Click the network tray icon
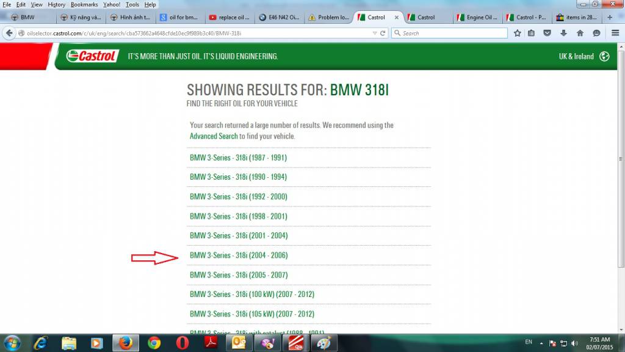 [563, 343]
